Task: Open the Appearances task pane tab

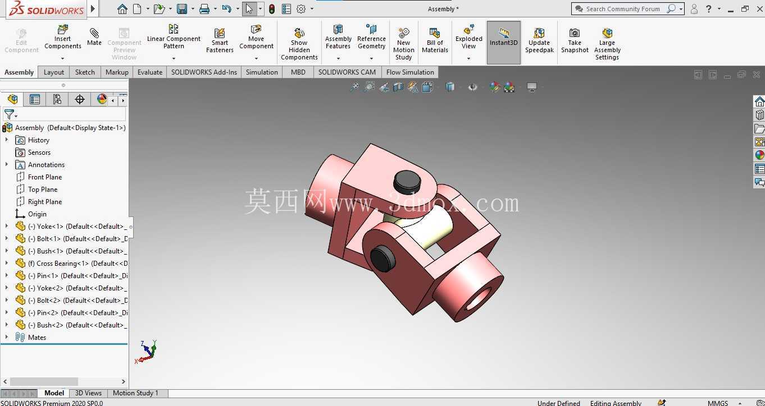Action: pyautogui.click(x=759, y=155)
